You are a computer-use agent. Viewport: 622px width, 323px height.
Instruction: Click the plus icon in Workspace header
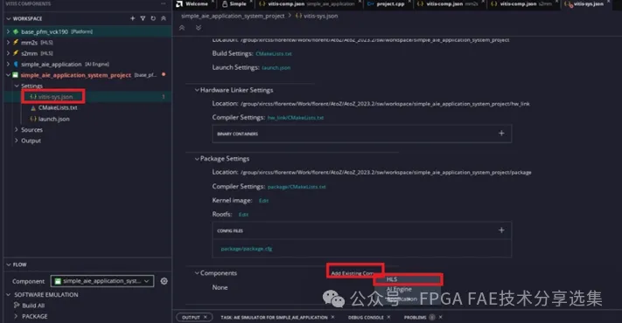tap(132, 18)
